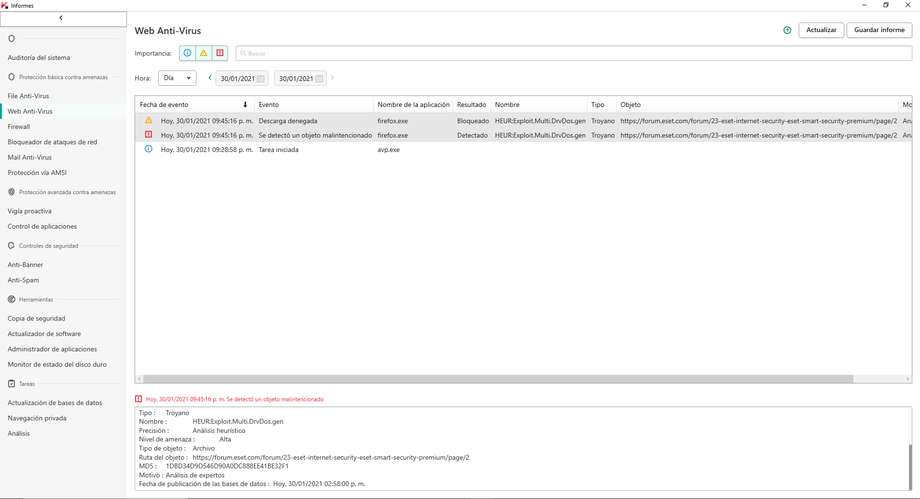Open the Análisis report
Screen dimensions: 920x499
(19, 433)
